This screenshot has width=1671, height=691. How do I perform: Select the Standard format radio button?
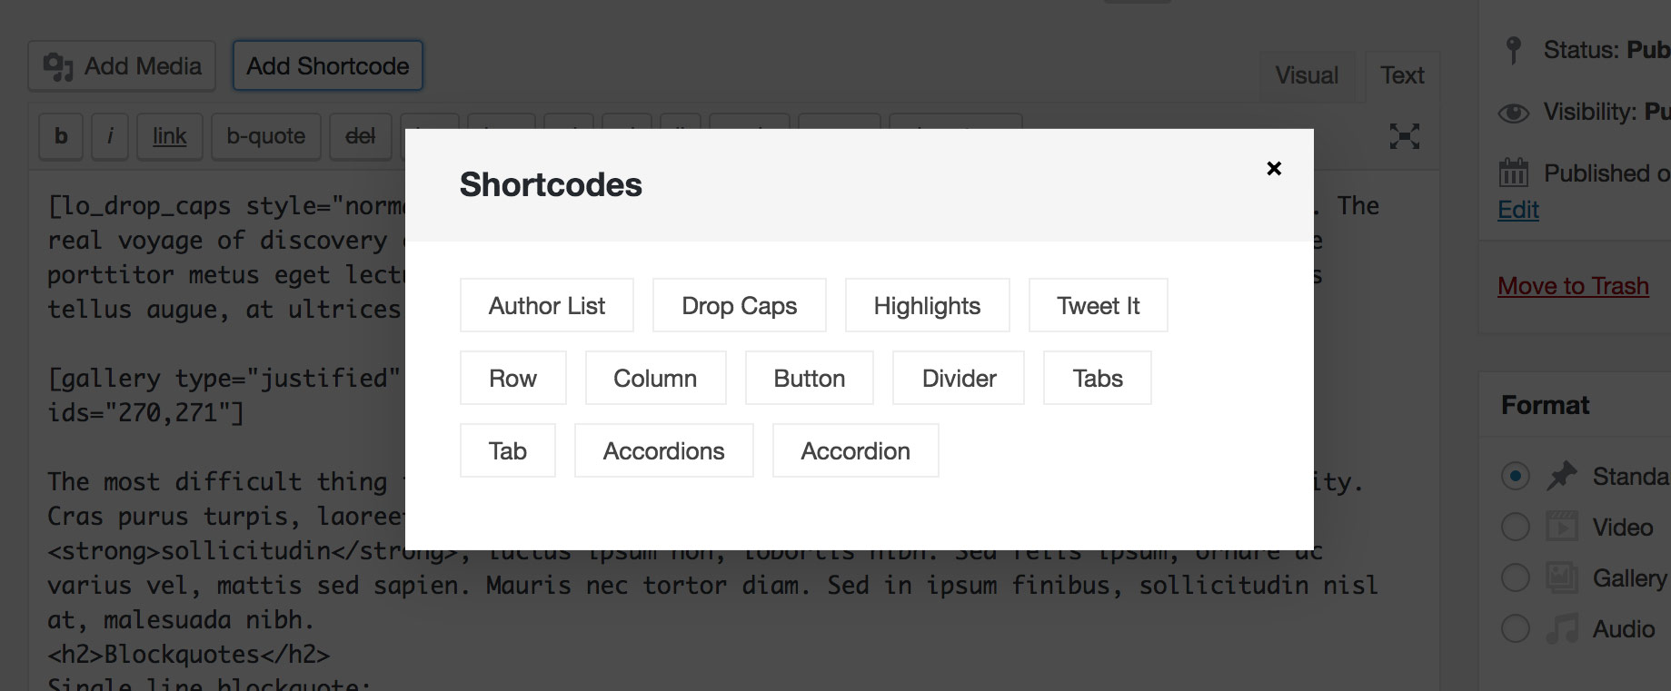[1515, 476]
